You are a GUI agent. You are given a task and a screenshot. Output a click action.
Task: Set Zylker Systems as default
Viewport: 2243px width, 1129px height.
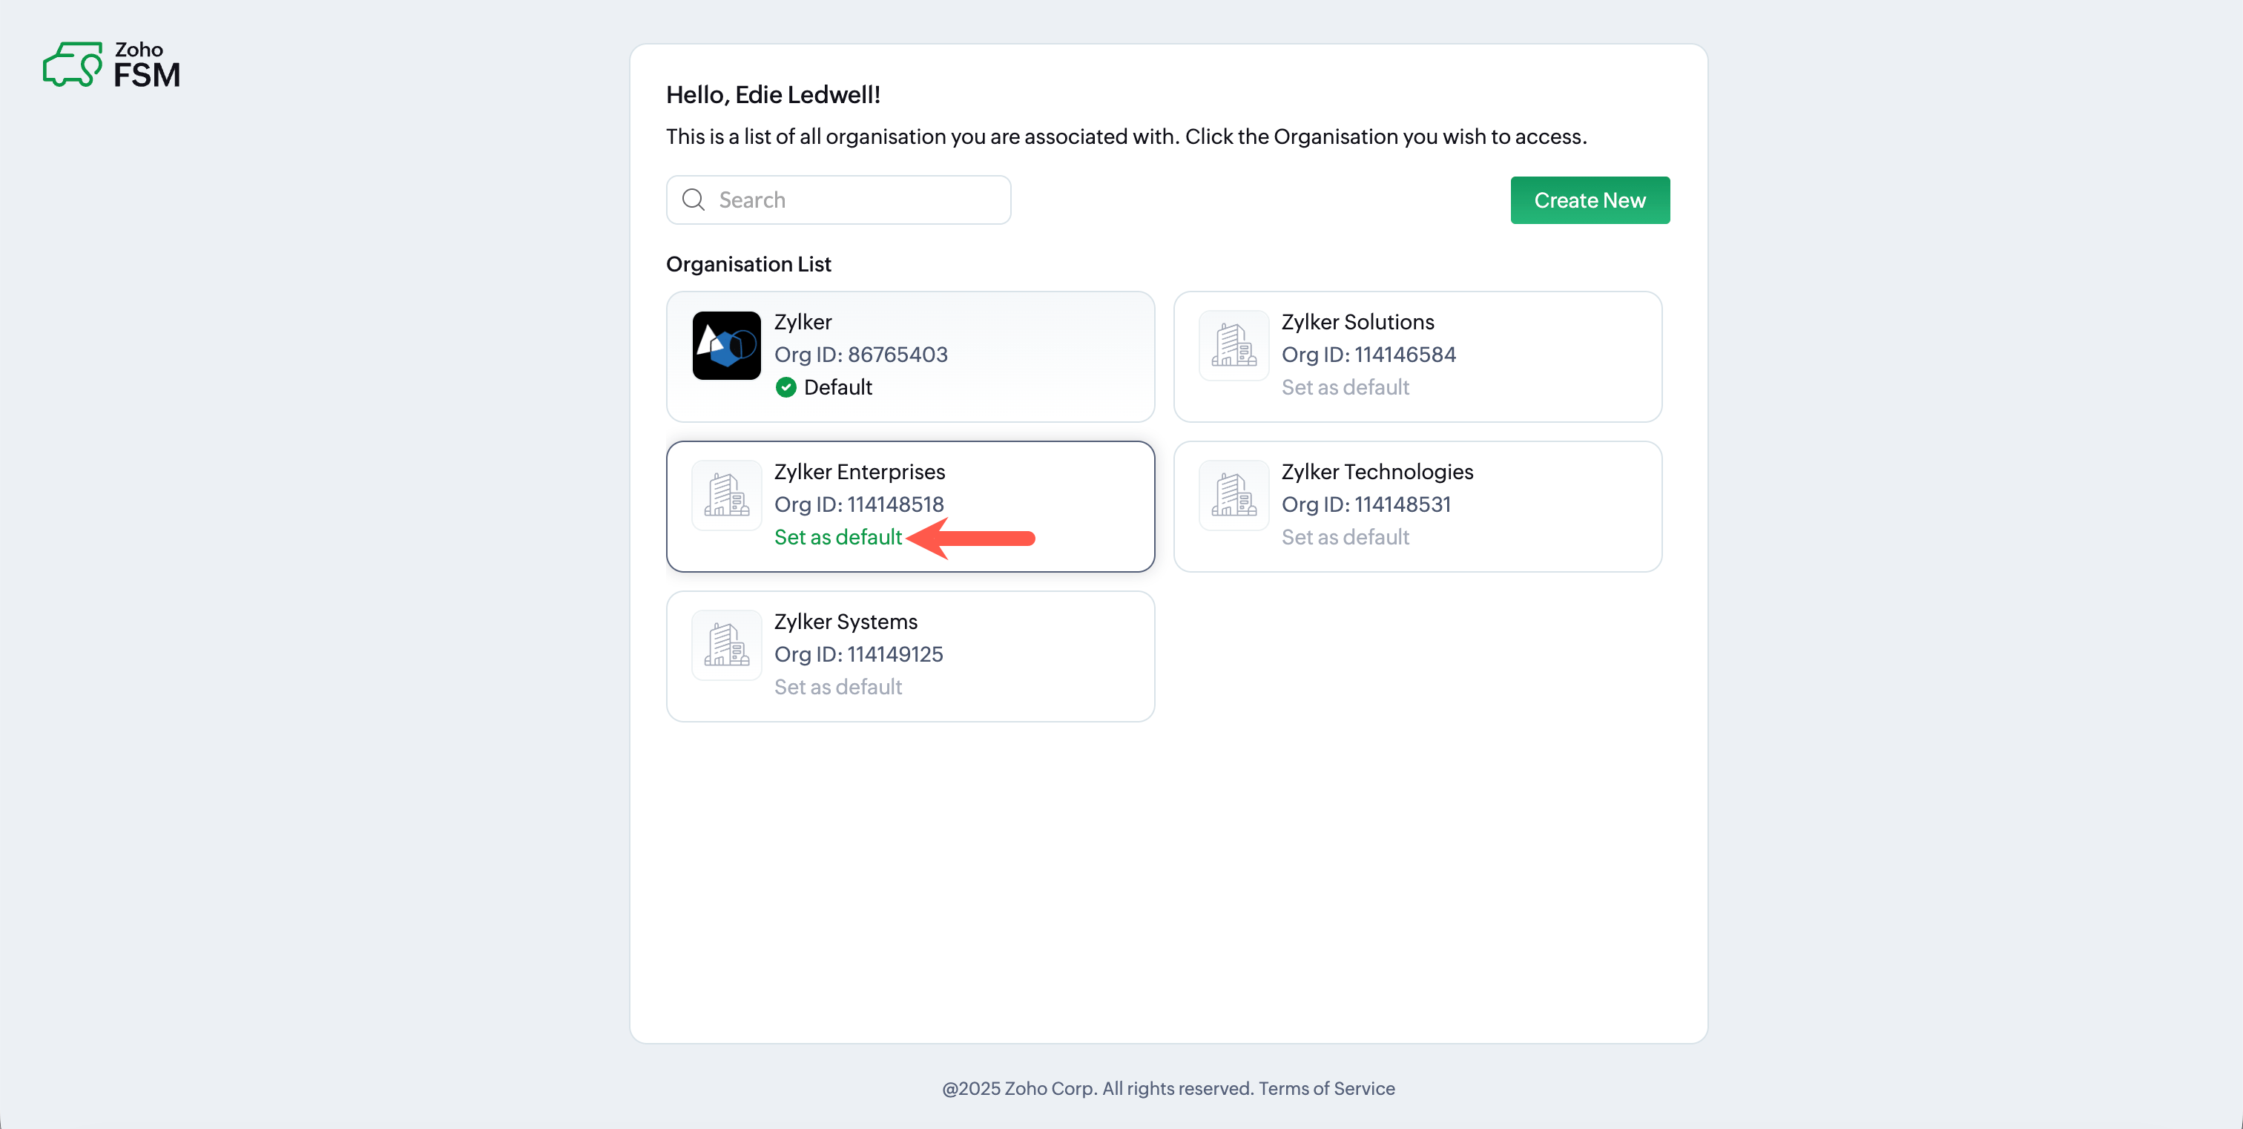837,687
